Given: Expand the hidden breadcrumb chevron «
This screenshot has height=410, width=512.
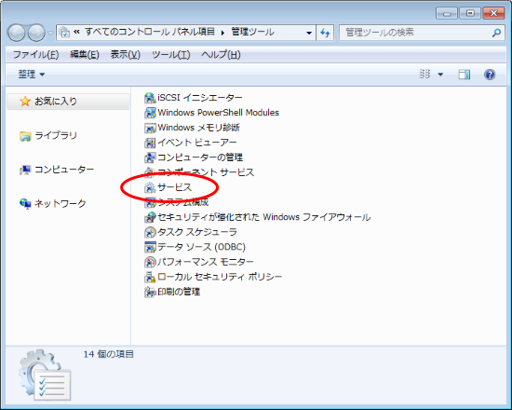Looking at the screenshot, I should coord(76,32).
